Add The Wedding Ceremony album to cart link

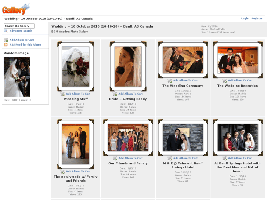(185, 80)
